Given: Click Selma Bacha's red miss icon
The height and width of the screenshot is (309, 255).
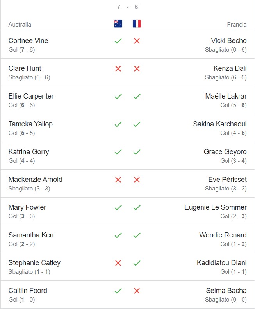Looking at the screenshot, I should point(137,291).
